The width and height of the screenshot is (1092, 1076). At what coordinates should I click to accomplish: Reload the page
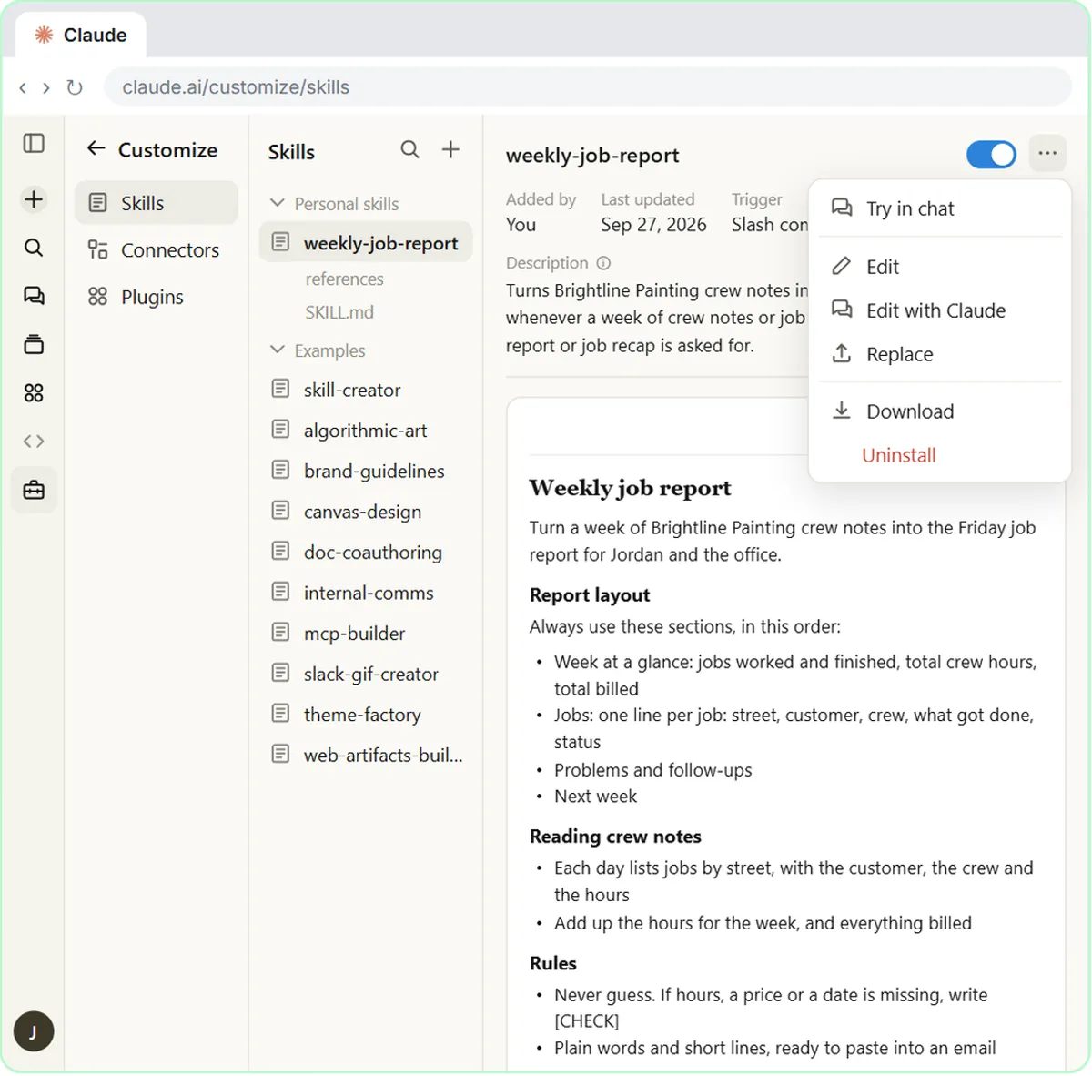pyautogui.click(x=75, y=87)
